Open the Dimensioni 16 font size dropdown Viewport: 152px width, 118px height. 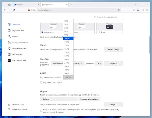[x=99, y=64]
